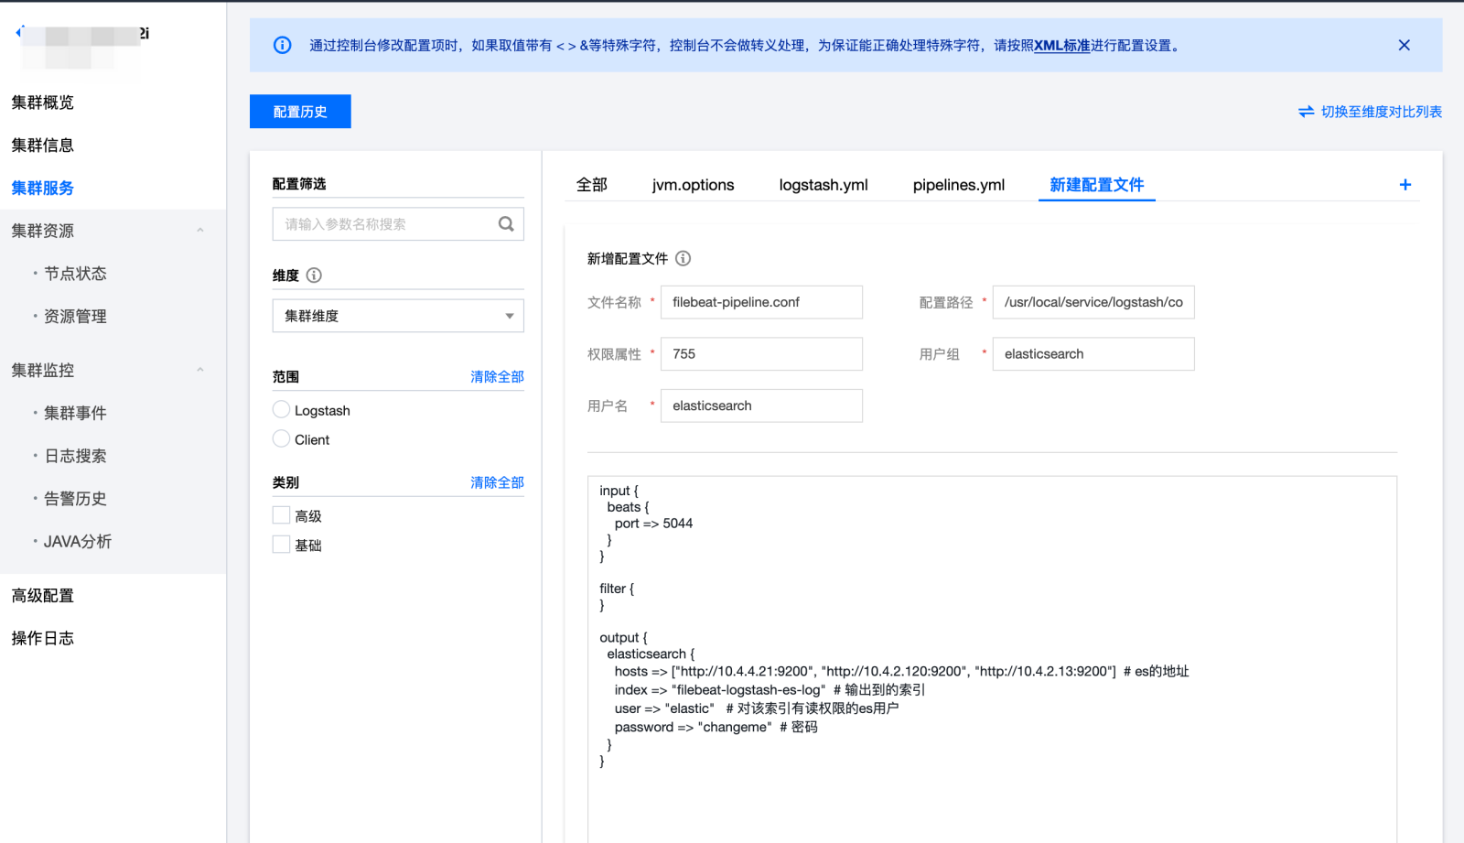The image size is (1464, 843).
Task: Select the Client radio button
Action: [x=282, y=439]
